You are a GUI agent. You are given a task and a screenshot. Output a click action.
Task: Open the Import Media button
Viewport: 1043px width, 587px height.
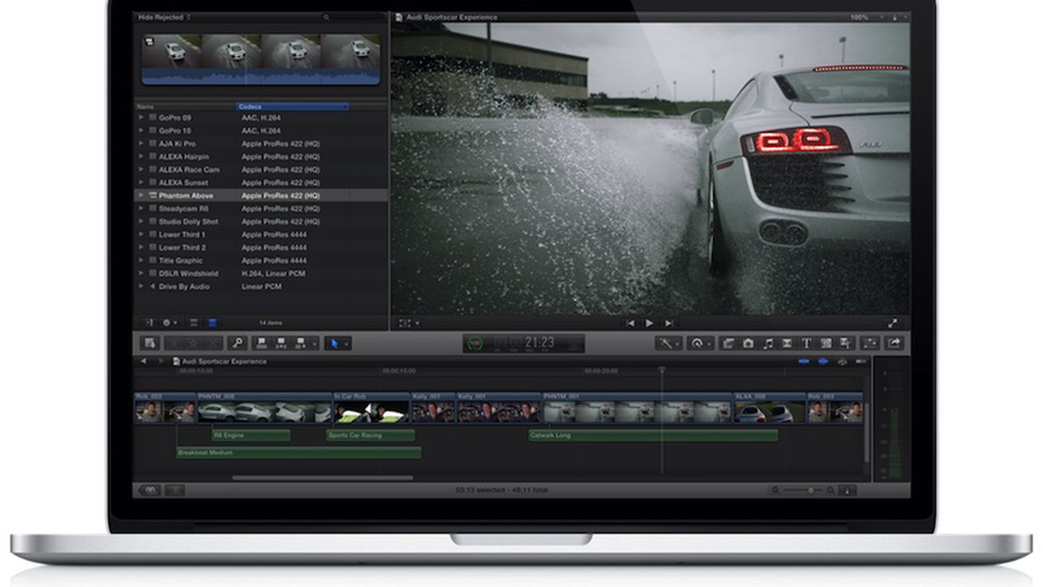point(150,343)
